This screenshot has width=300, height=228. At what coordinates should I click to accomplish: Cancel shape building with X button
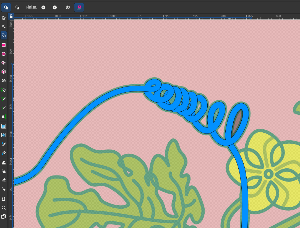coord(55,7)
